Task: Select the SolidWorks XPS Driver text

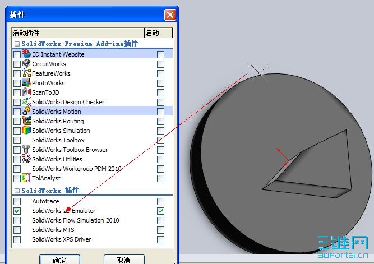Action: [62, 239]
